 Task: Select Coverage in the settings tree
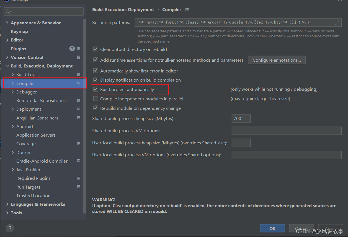[26, 144]
